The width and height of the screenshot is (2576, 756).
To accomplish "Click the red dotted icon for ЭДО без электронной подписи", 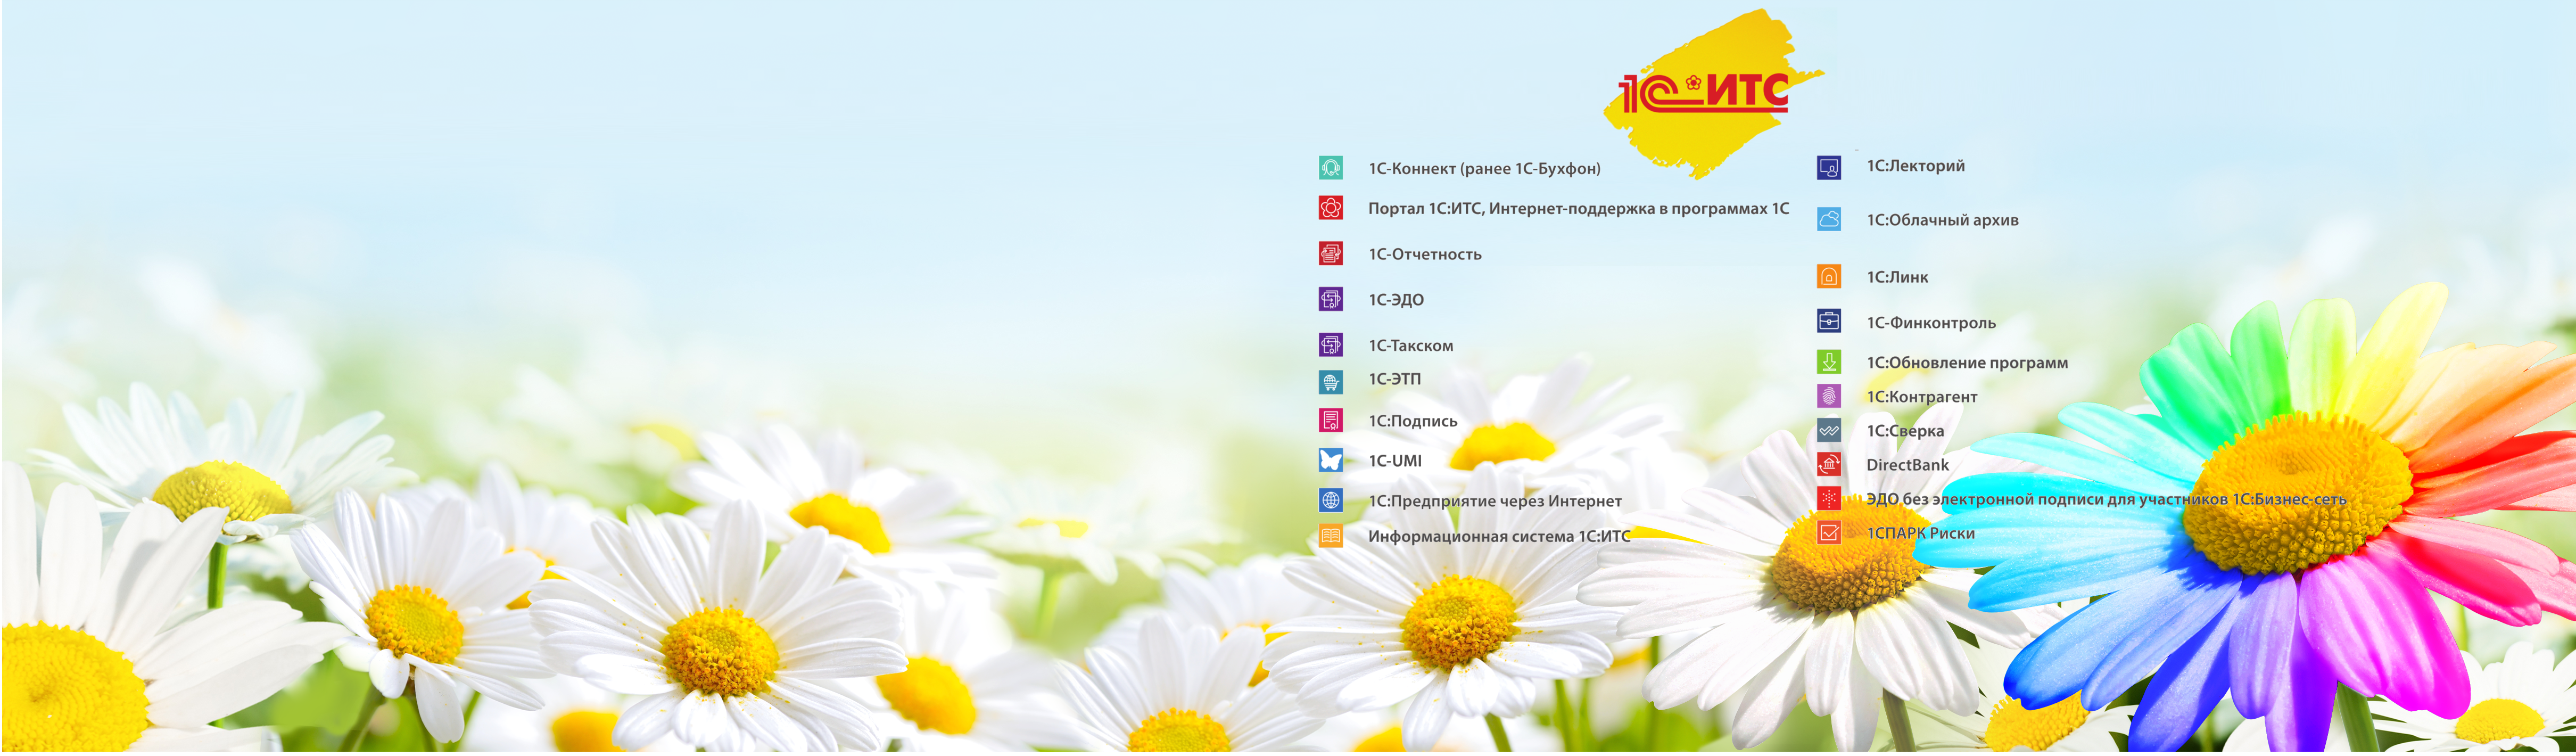I will [1828, 498].
